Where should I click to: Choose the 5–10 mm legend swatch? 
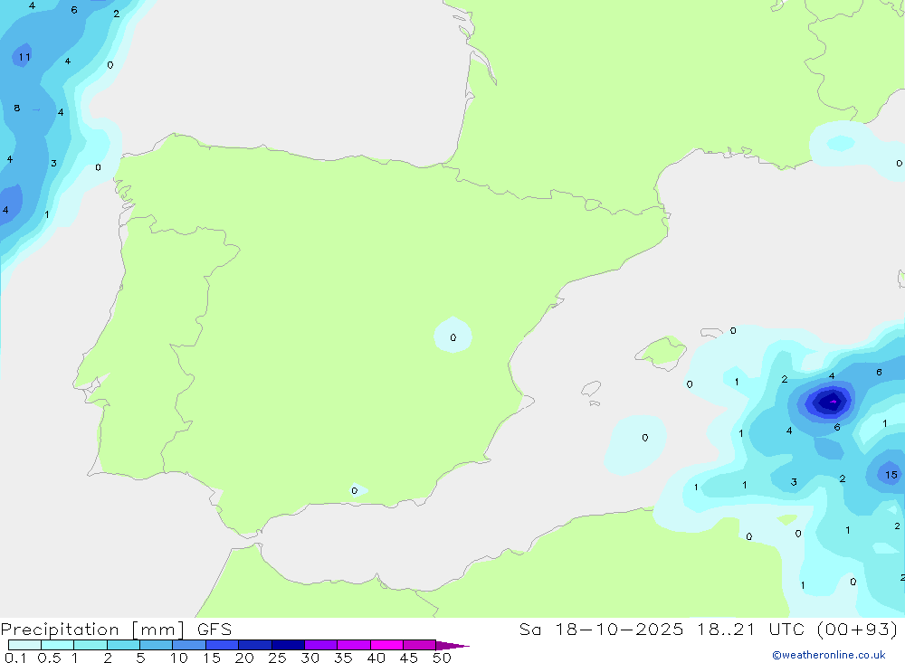[157, 645]
